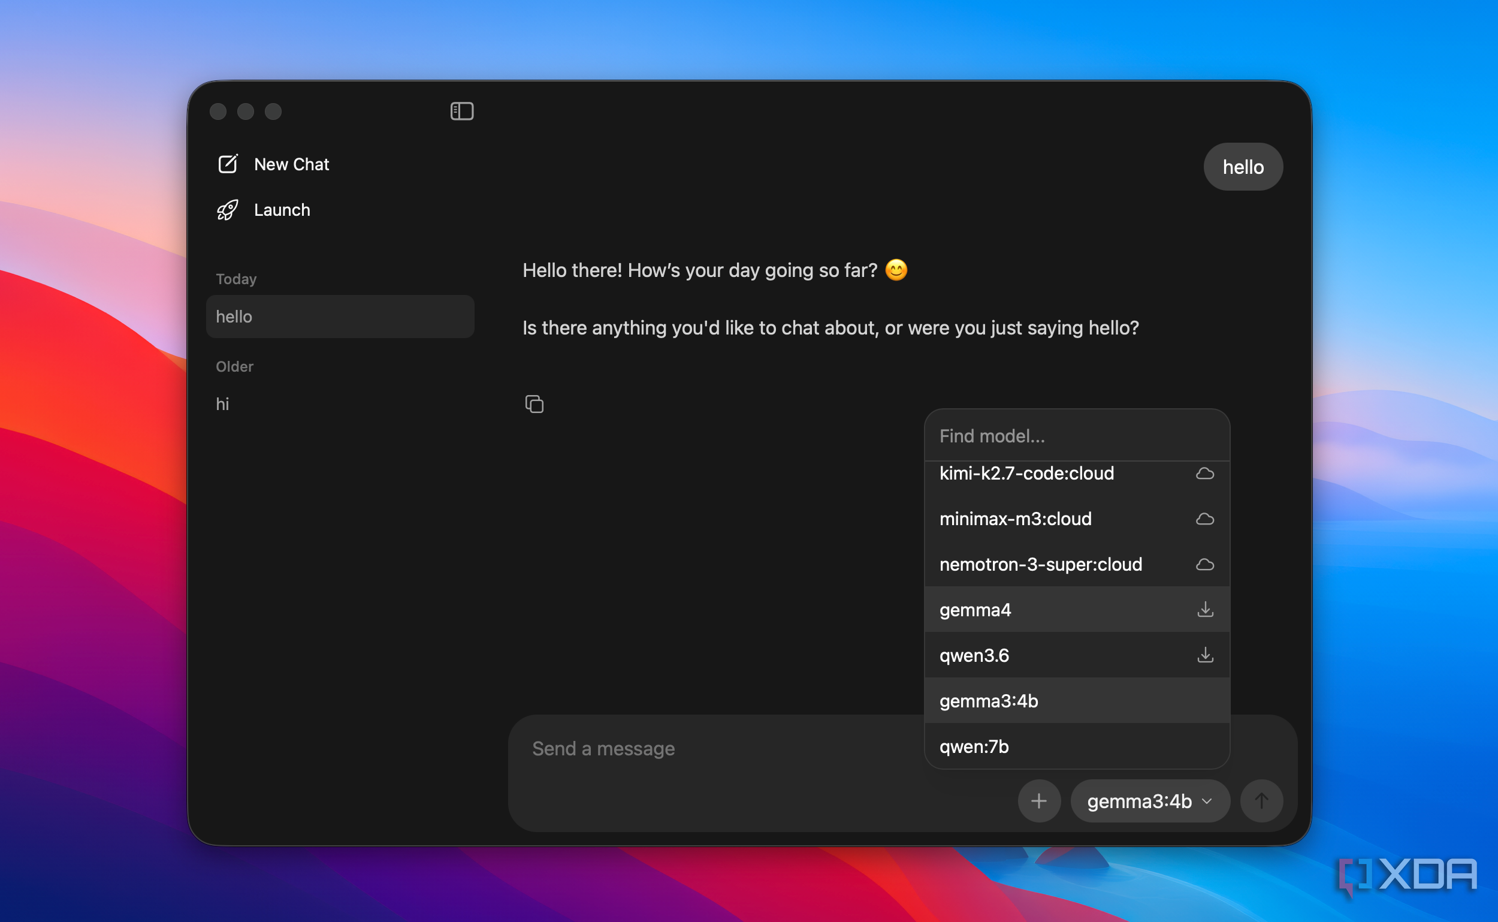1498x922 pixels.
Task: Click cloud icon next to kimi-k2.7-code:cloud
Action: tap(1205, 473)
